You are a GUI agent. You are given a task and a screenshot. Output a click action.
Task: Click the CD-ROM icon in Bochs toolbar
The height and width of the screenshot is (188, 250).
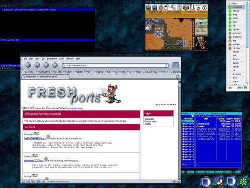pos(160,8)
